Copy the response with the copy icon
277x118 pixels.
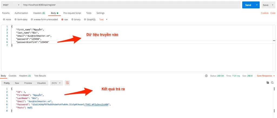click(268, 82)
